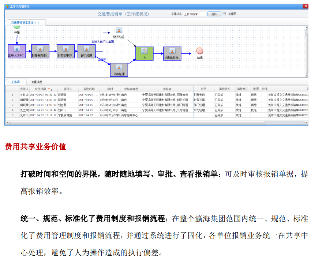Open the 交通费报销工作流 1.1 tab

(25, 22)
